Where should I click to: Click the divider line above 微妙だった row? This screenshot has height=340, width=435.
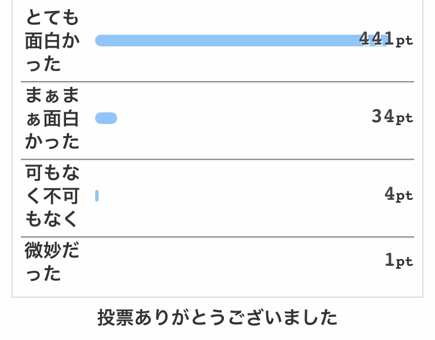coord(217,237)
